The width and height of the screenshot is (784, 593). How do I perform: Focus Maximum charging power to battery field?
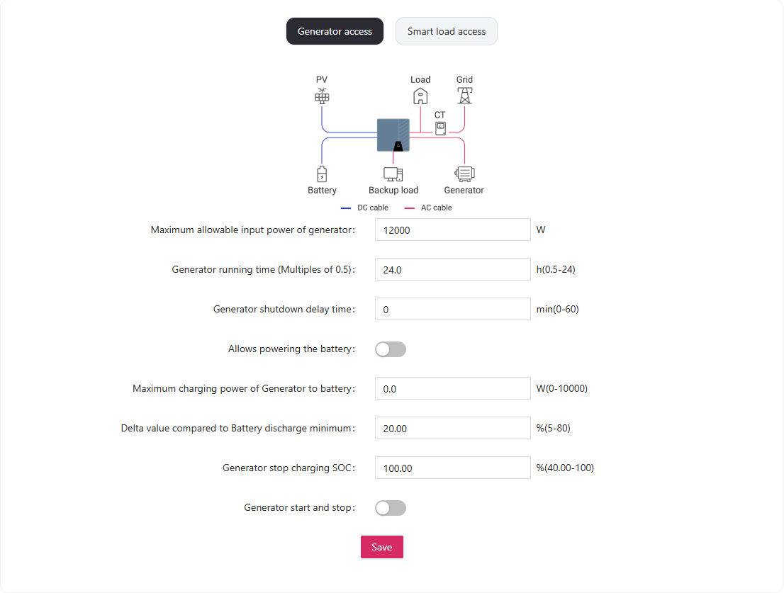pos(453,389)
